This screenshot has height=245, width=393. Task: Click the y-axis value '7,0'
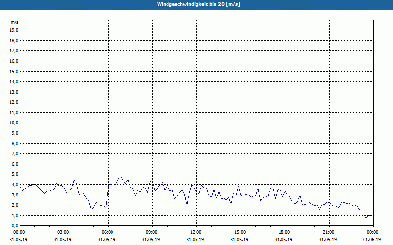15,153
